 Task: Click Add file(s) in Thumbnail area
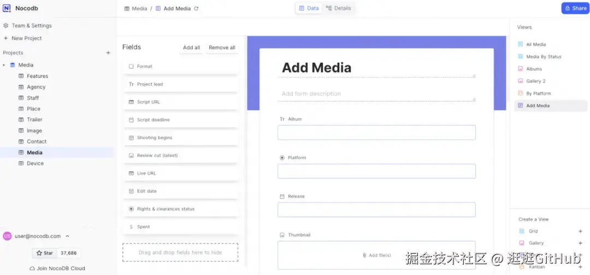376,255
